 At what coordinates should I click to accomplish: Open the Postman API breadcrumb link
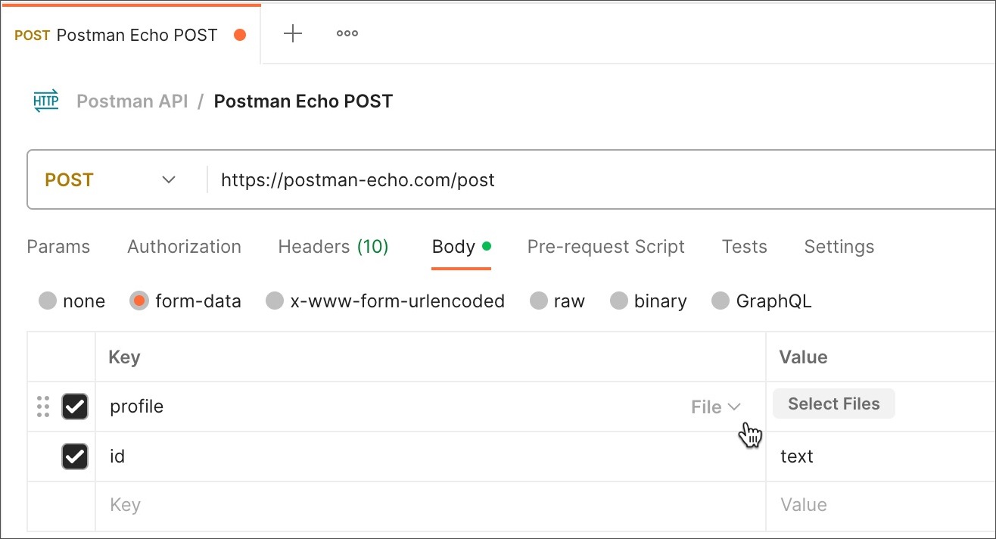point(132,101)
